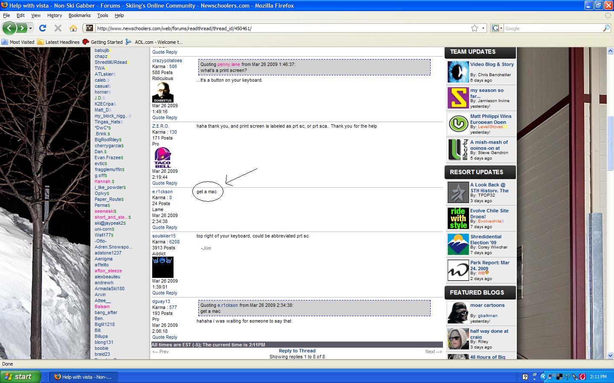Open the Video Blog & Story update
Image resolution: width=614 pixels, height=383 pixels.
pos(492,65)
